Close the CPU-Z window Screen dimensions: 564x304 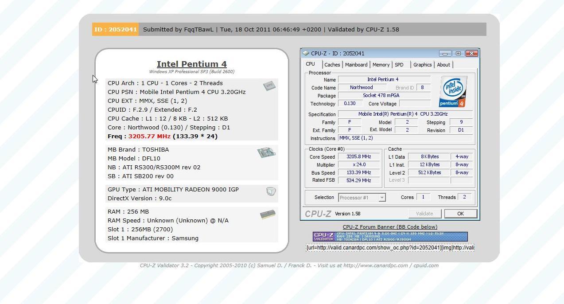pos(472,53)
